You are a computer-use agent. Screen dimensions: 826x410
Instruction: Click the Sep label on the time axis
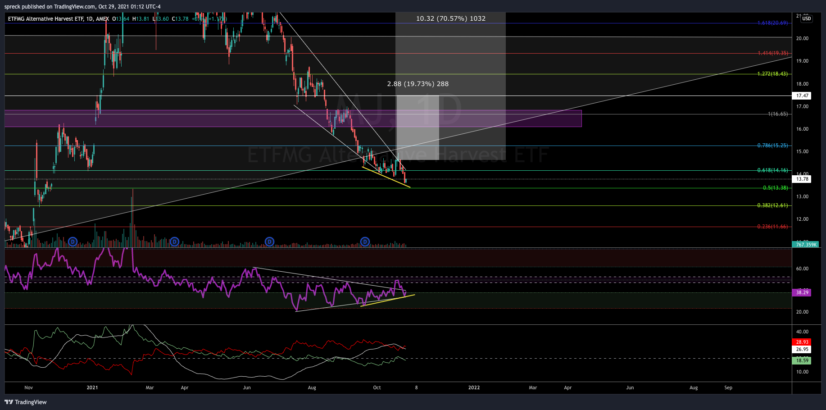pos(728,387)
